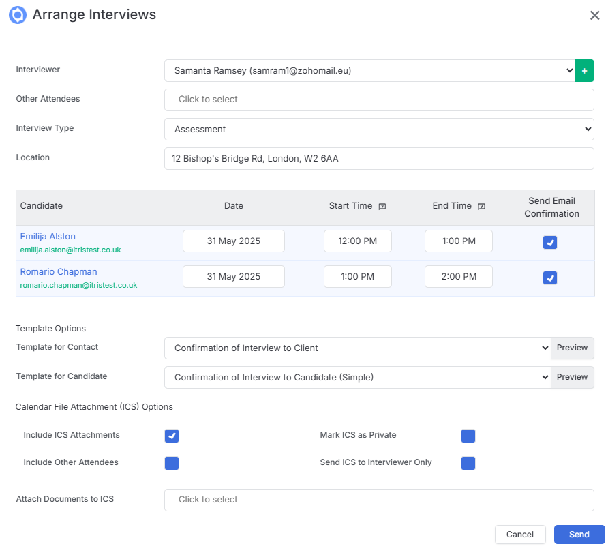Image resolution: width=608 pixels, height=555 pixels.
Task: Expand the Interview Type dropdown
Action: click(x=379, y=129)
